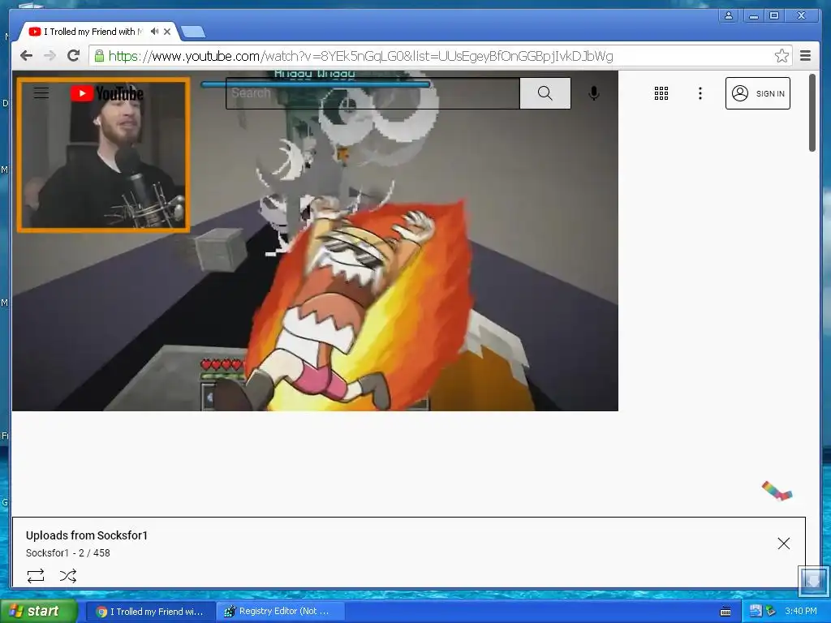The width and height of the screenshot is (831, 623).
Task: Open the YouTube apps grid icon
Action: pos(661,93)
